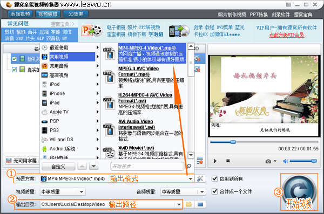Click the 视频编辑 toolbar button

(48, 14)
